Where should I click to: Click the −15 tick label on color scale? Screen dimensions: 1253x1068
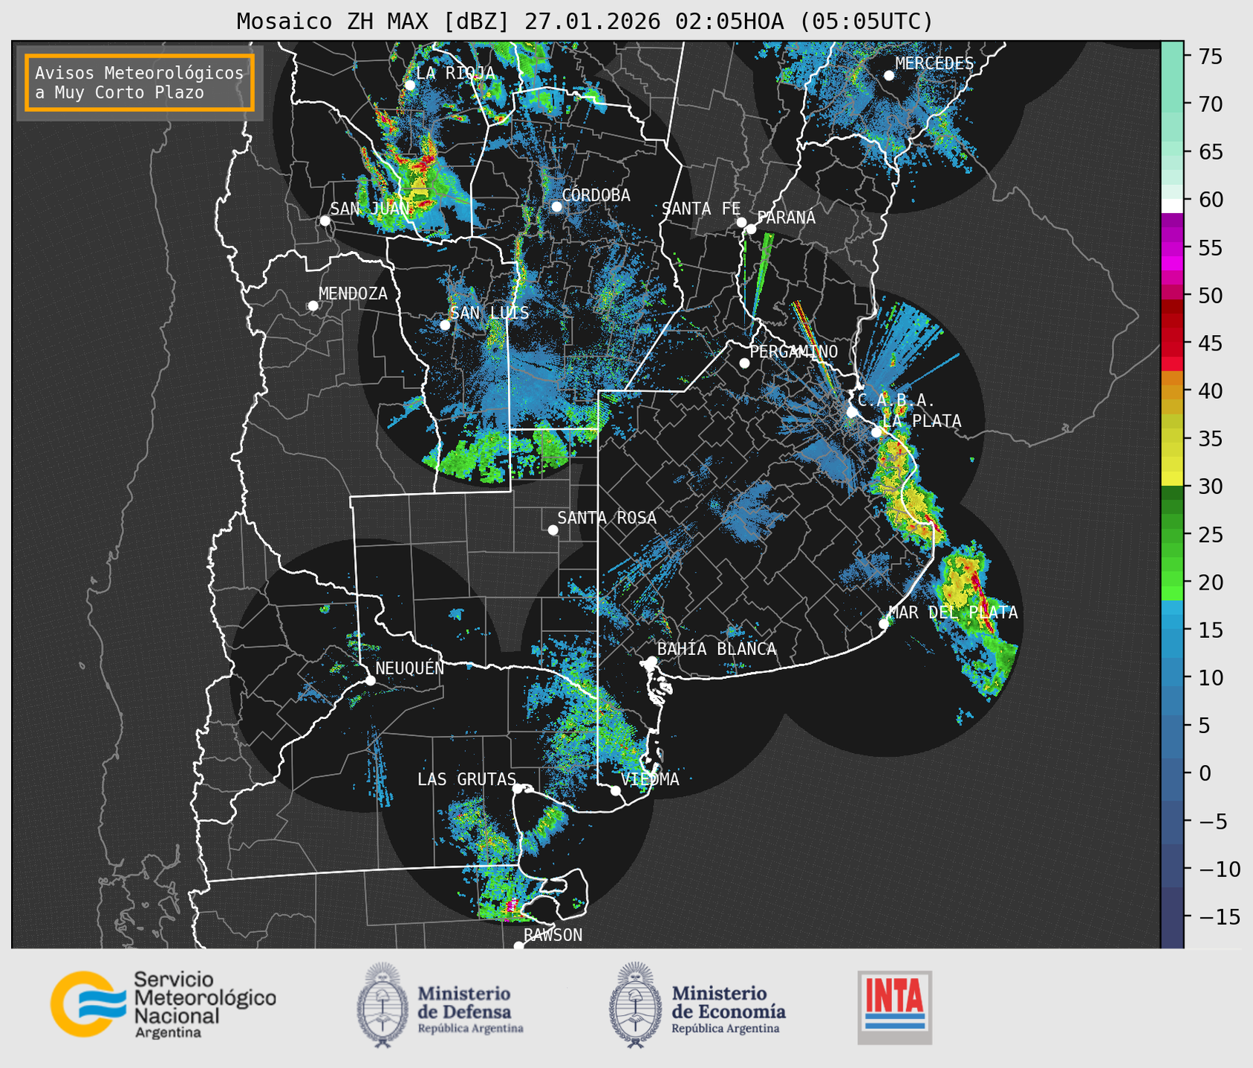(x=1219, y=917)
